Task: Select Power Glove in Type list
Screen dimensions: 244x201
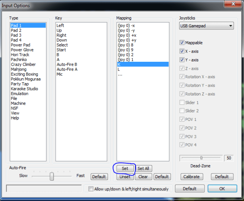Action: 22,50
